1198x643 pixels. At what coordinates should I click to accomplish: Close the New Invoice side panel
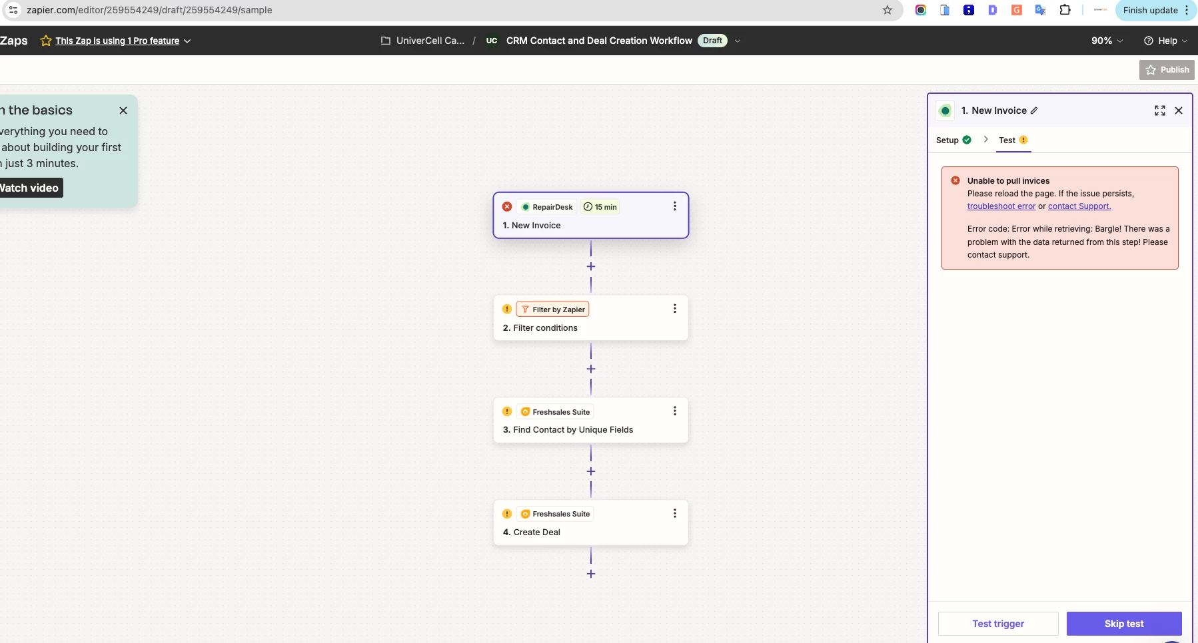tap(1179, 110)
